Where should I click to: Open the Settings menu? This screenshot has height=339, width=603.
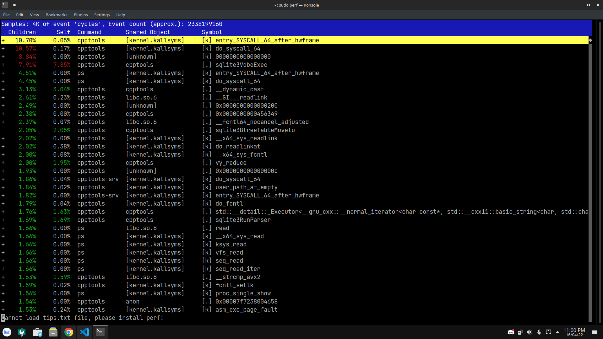pyautogui.click(x=102, y=15)
